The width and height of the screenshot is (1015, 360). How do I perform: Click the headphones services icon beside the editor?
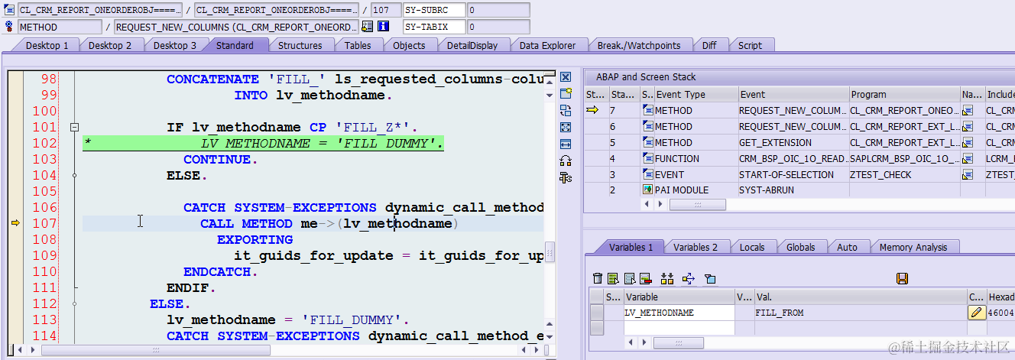point(566,161)
